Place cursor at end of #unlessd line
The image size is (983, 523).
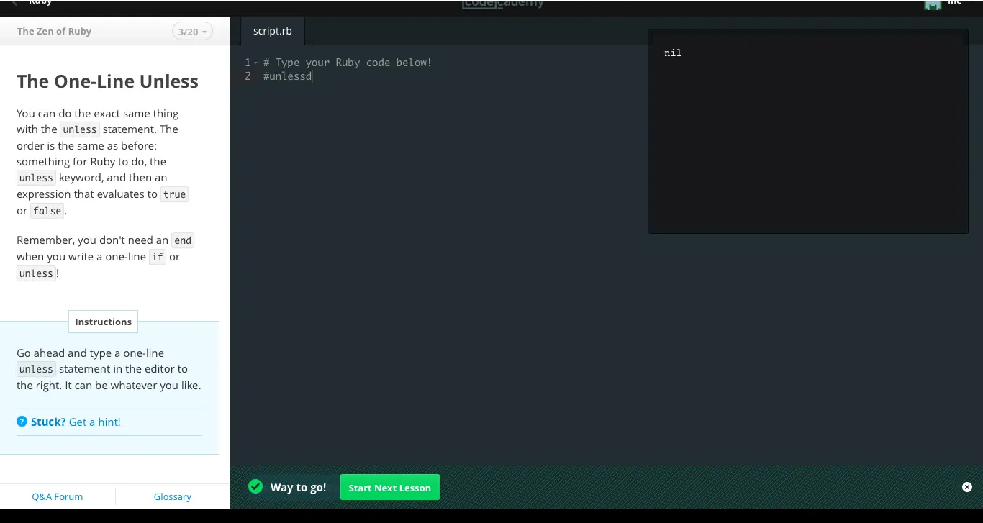(x=312, y=76)
